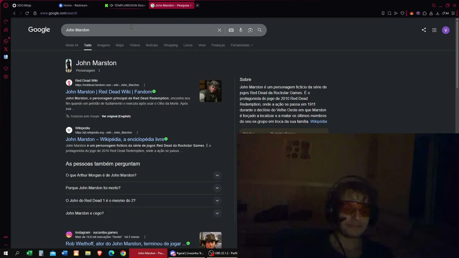459x258 pixels.
Task: Open sidebar settings gear icon
Action: (x=6, y=77)
